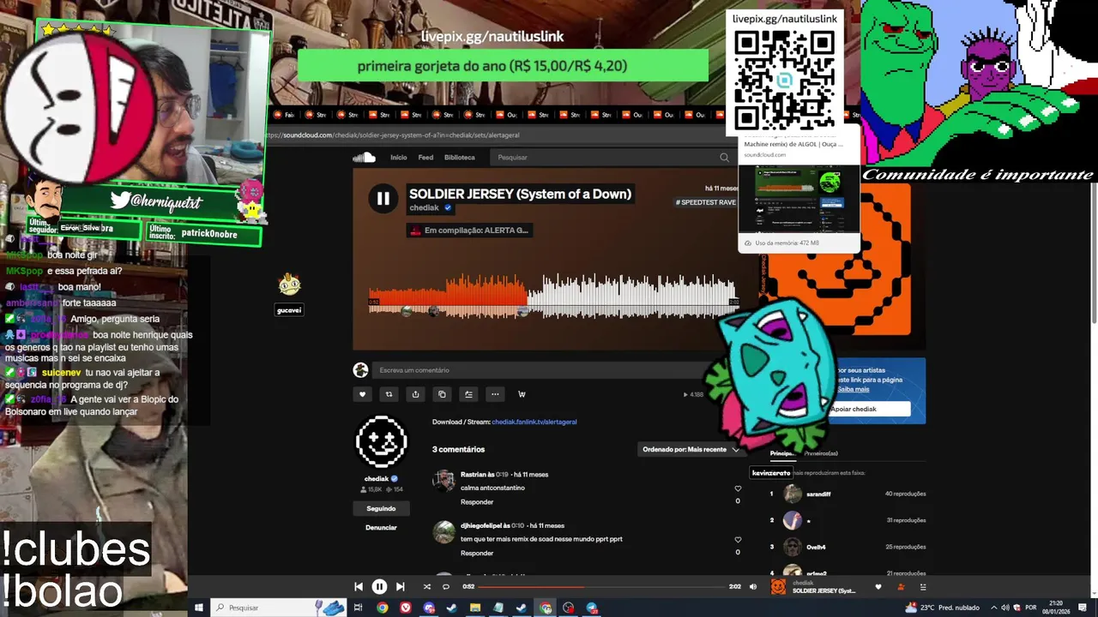Open File Explorer from the taskbar
This screenshot has height=617, width=1098.
(475, 608)
